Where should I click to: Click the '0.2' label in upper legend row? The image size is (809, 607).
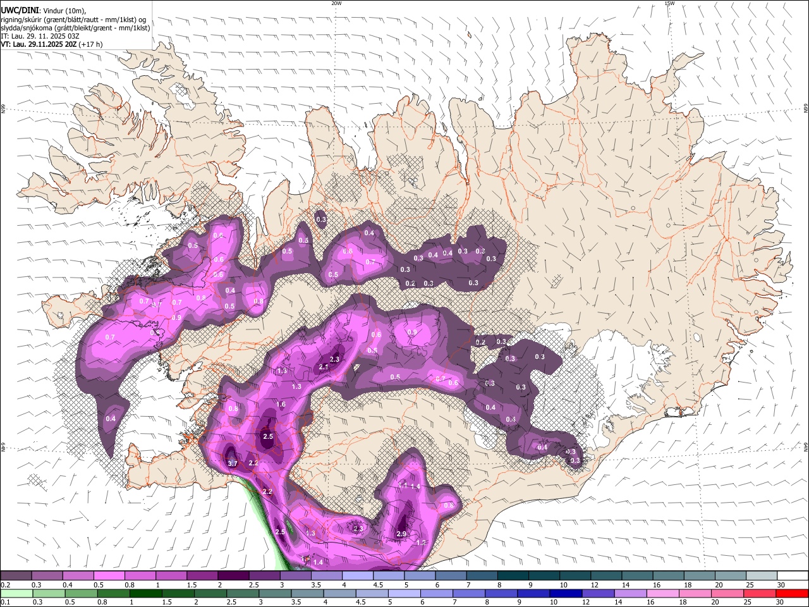point(6,585)
